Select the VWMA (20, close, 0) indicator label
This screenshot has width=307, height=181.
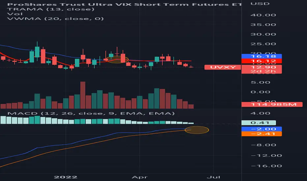55,18
